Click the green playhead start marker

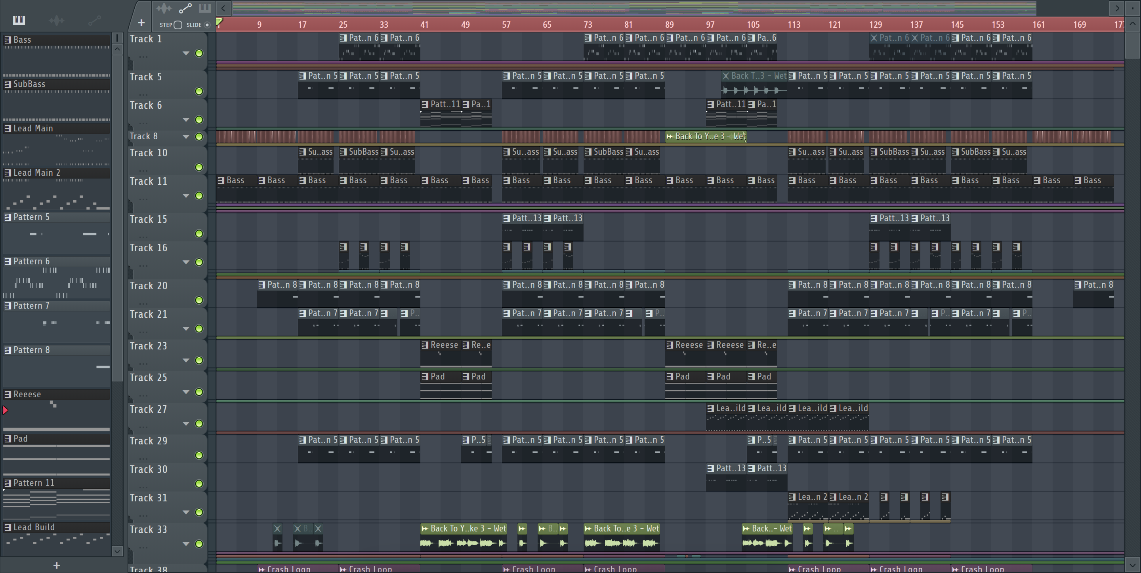[x=219, y=21]
